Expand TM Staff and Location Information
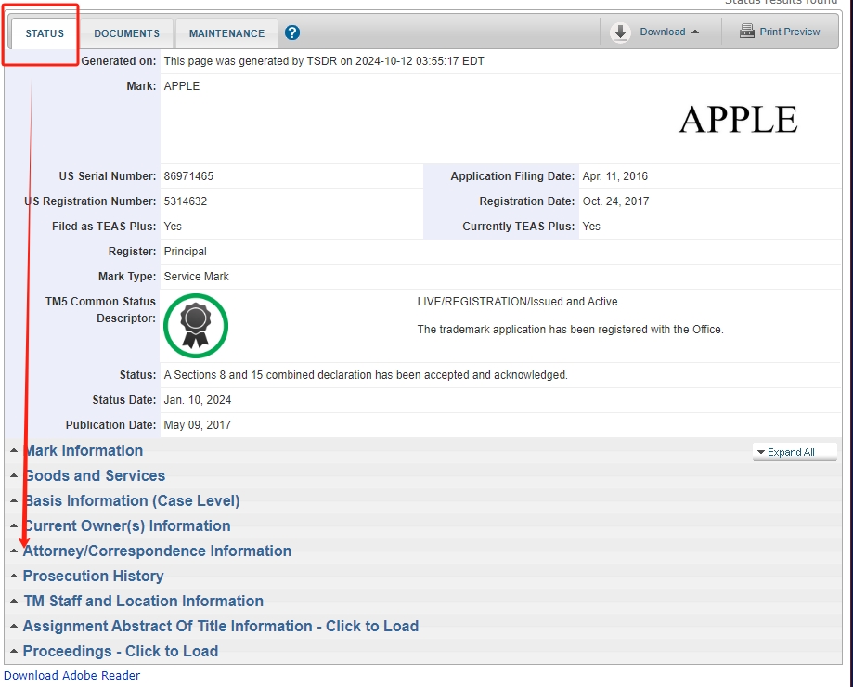This screenshot has height=687, width=853. point(143,601)
